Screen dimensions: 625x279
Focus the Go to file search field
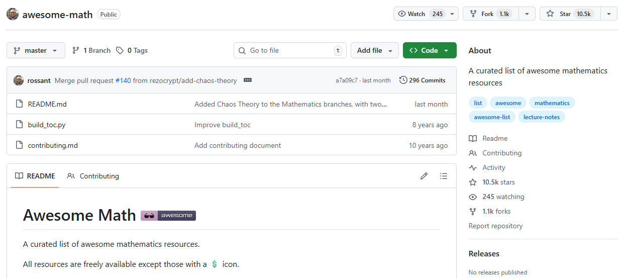[x=290, y=50]
